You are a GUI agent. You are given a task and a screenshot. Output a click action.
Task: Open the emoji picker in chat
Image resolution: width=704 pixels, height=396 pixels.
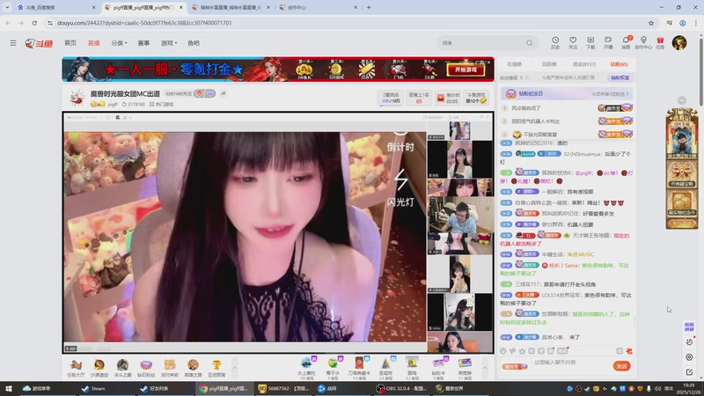[503, 351]
